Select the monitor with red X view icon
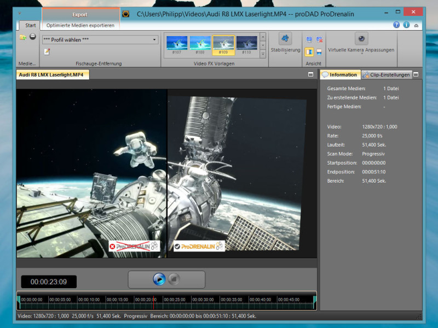The width and height of the screenshot is (438, 328). click(x=319, y=39)
